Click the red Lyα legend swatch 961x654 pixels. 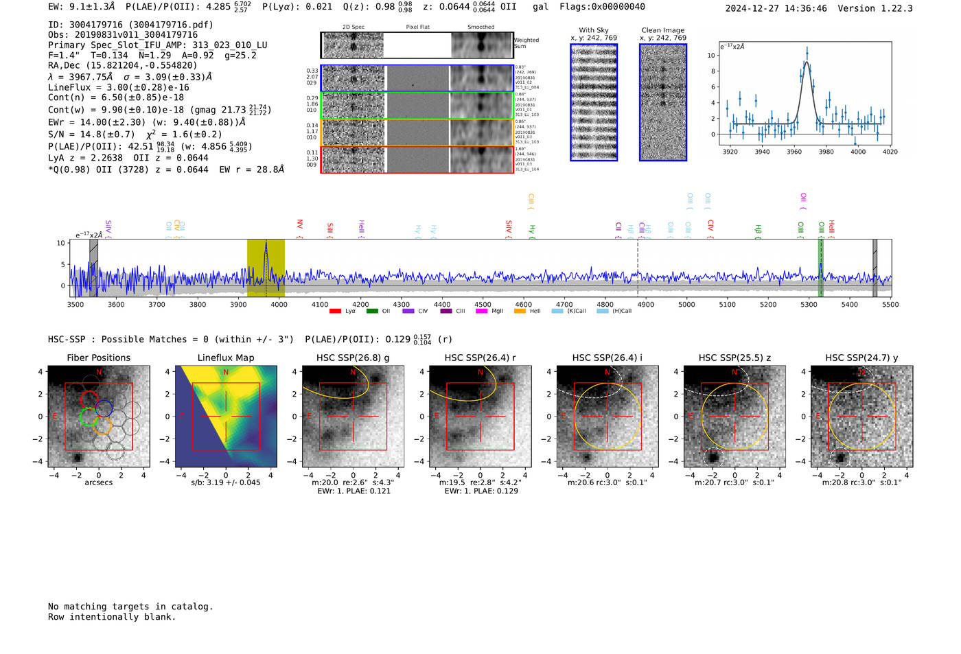tap(335, 311)
